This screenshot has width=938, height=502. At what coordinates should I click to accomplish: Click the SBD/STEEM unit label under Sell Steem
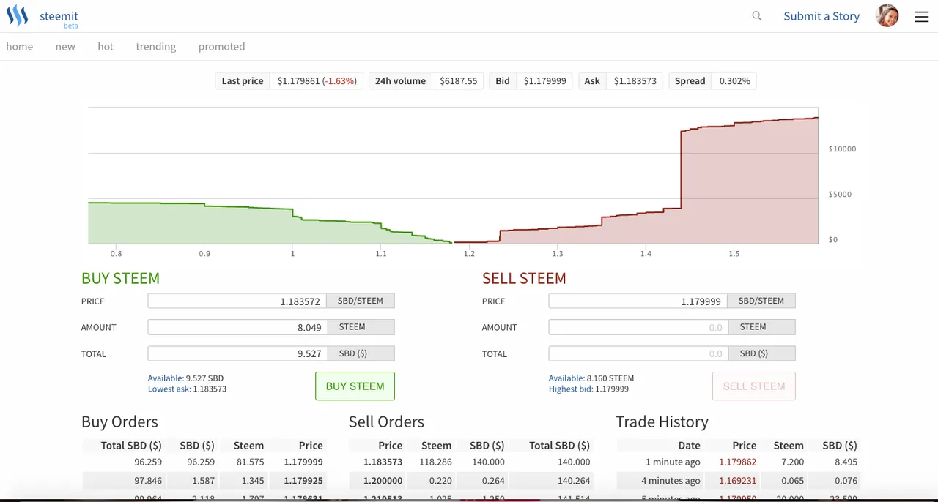pos(761,301)
